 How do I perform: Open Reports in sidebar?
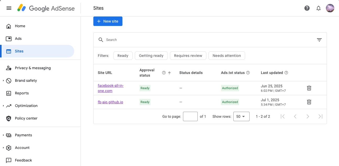[x=37, y=93]
